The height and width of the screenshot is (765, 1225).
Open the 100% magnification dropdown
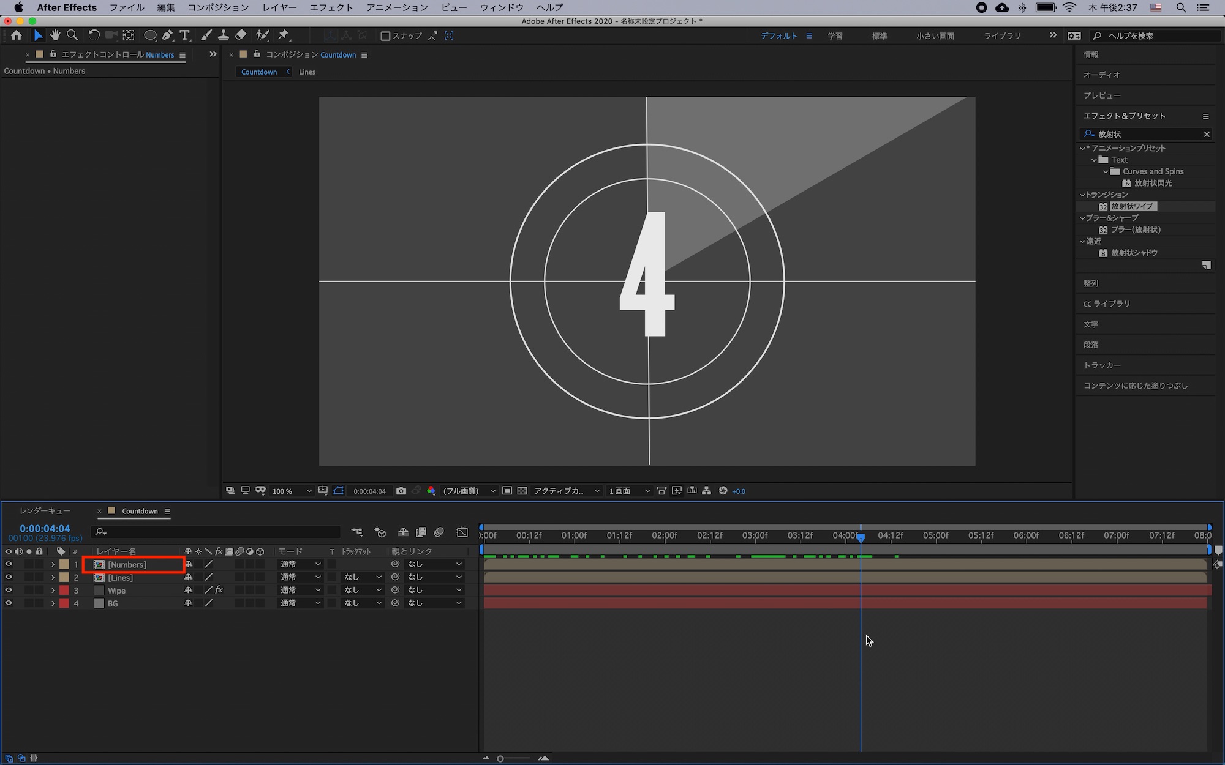[x=292, y=491]
